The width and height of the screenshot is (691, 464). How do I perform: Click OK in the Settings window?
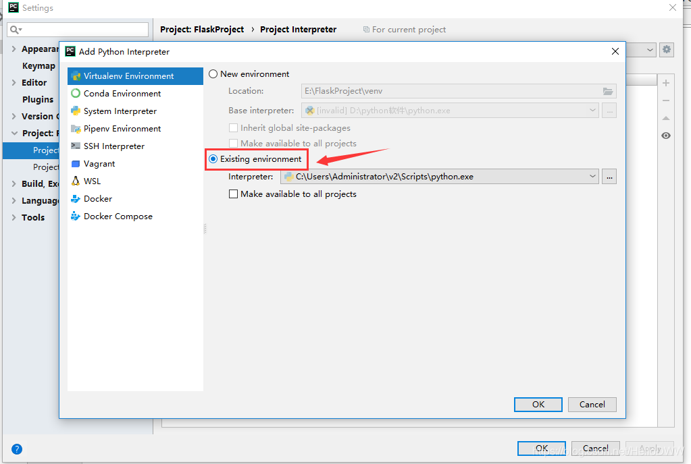coord(542,448)
